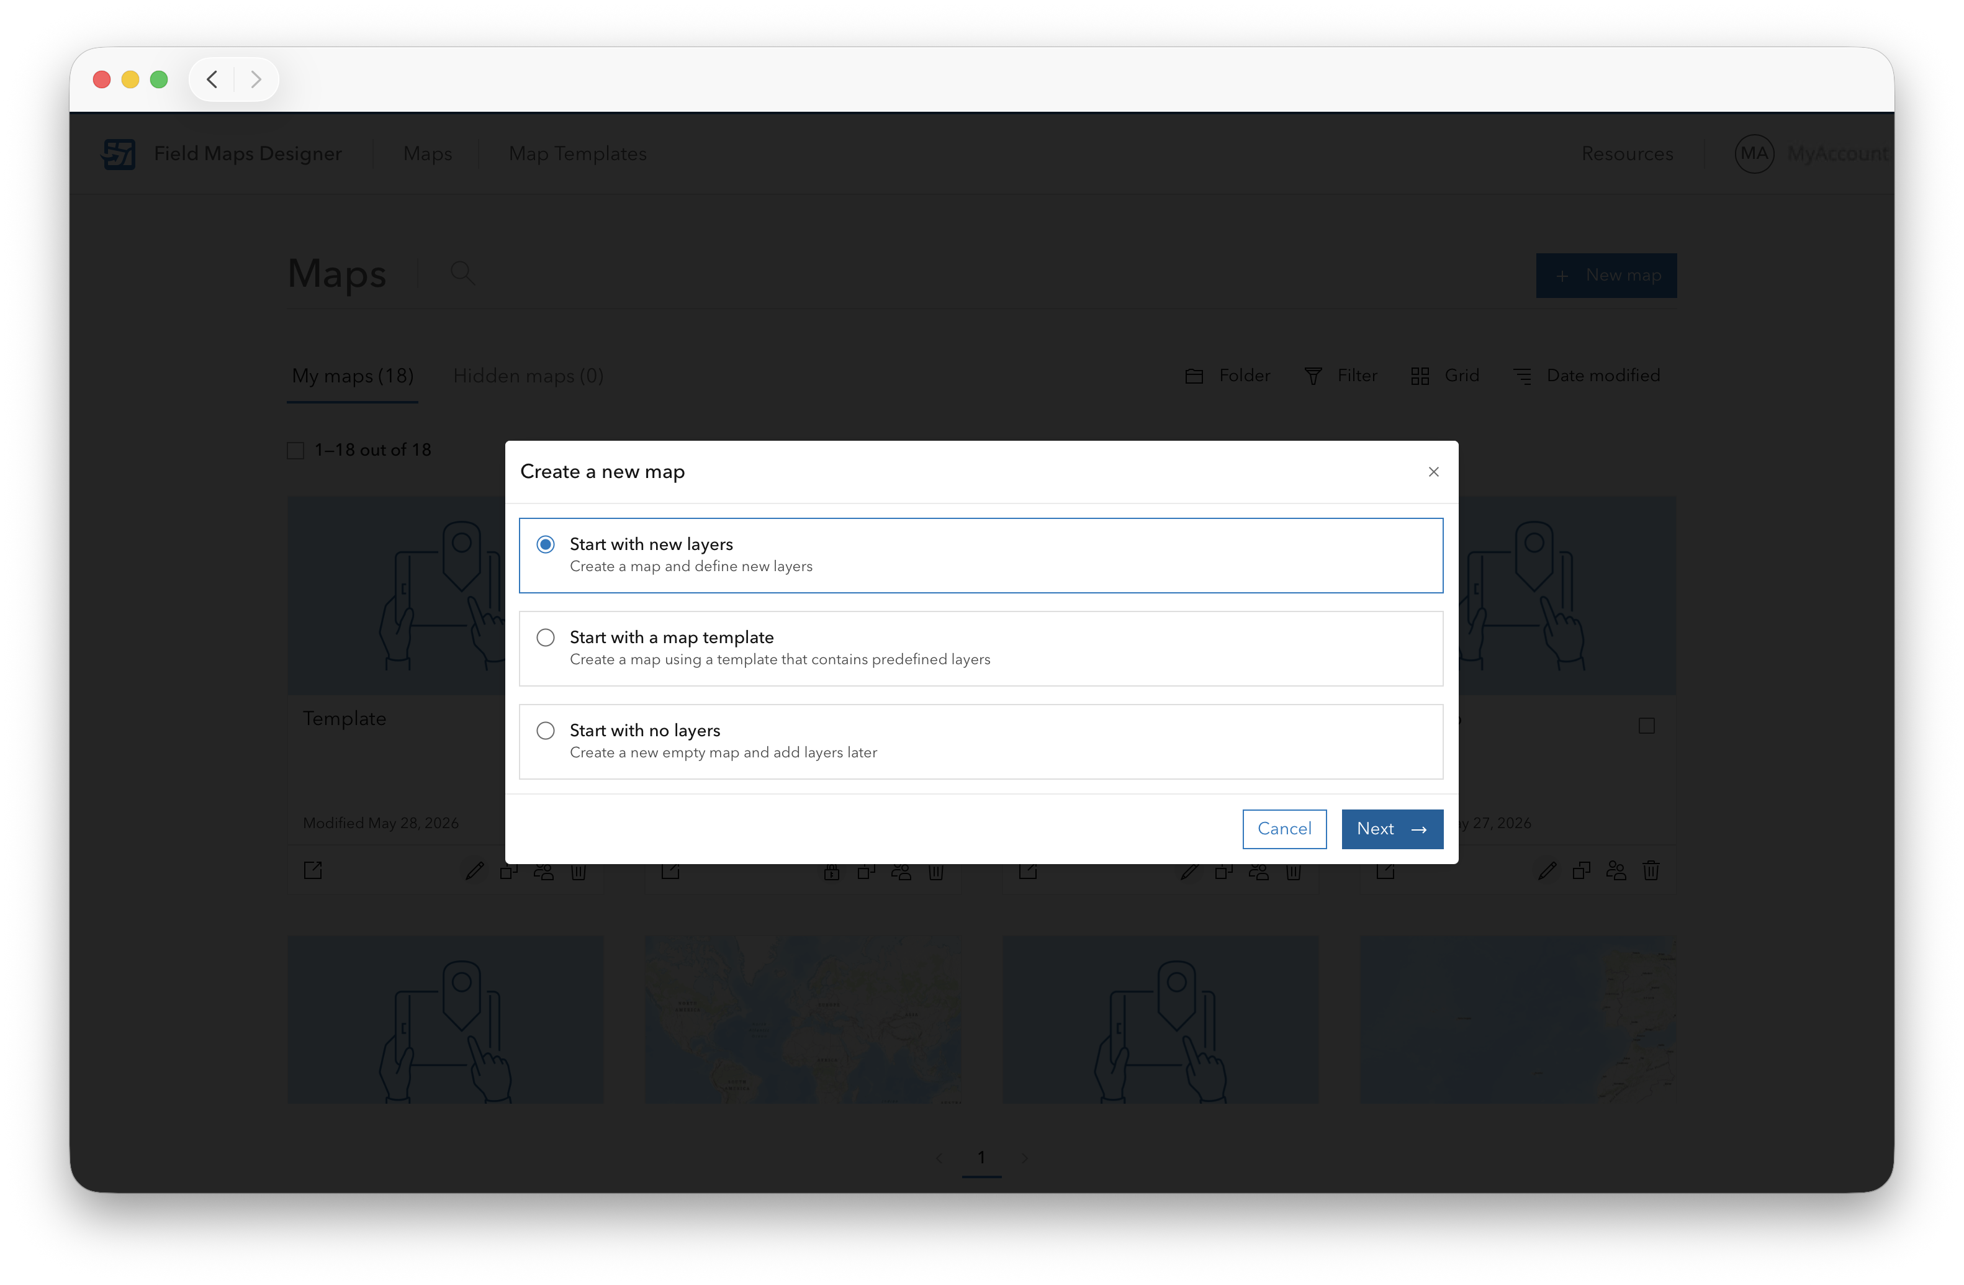Duplicate the map modified May 27, 2026
This screenshot has width=1964, height=1285.
point(1582,870)
